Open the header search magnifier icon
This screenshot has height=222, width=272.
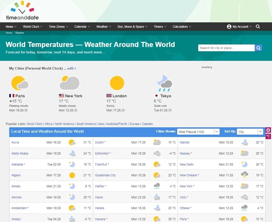pyautogui.click(x=258, y=27)
